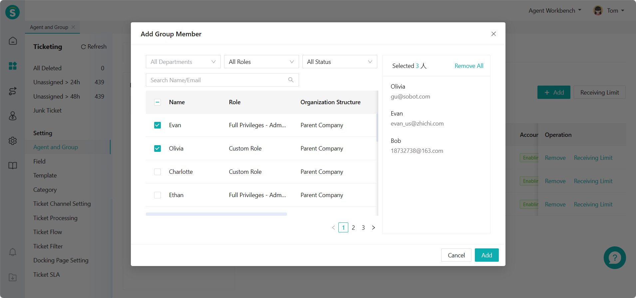
Task: Open Ticket Filter setting
Action: pos(48,246)
